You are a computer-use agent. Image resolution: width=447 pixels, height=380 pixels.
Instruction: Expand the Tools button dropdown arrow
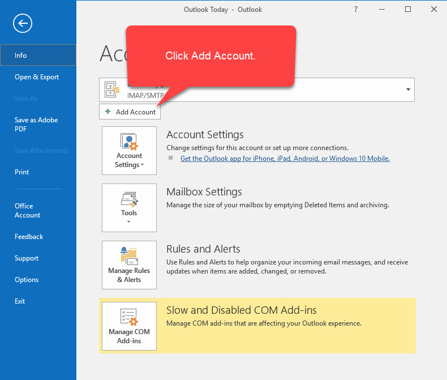click(128, 221)
